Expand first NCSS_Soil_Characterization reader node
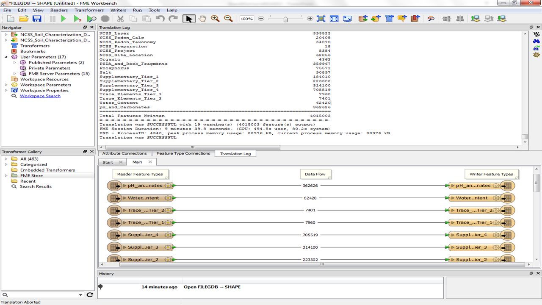Viewport: 542px width, 305px height. [x=6, y=34]
